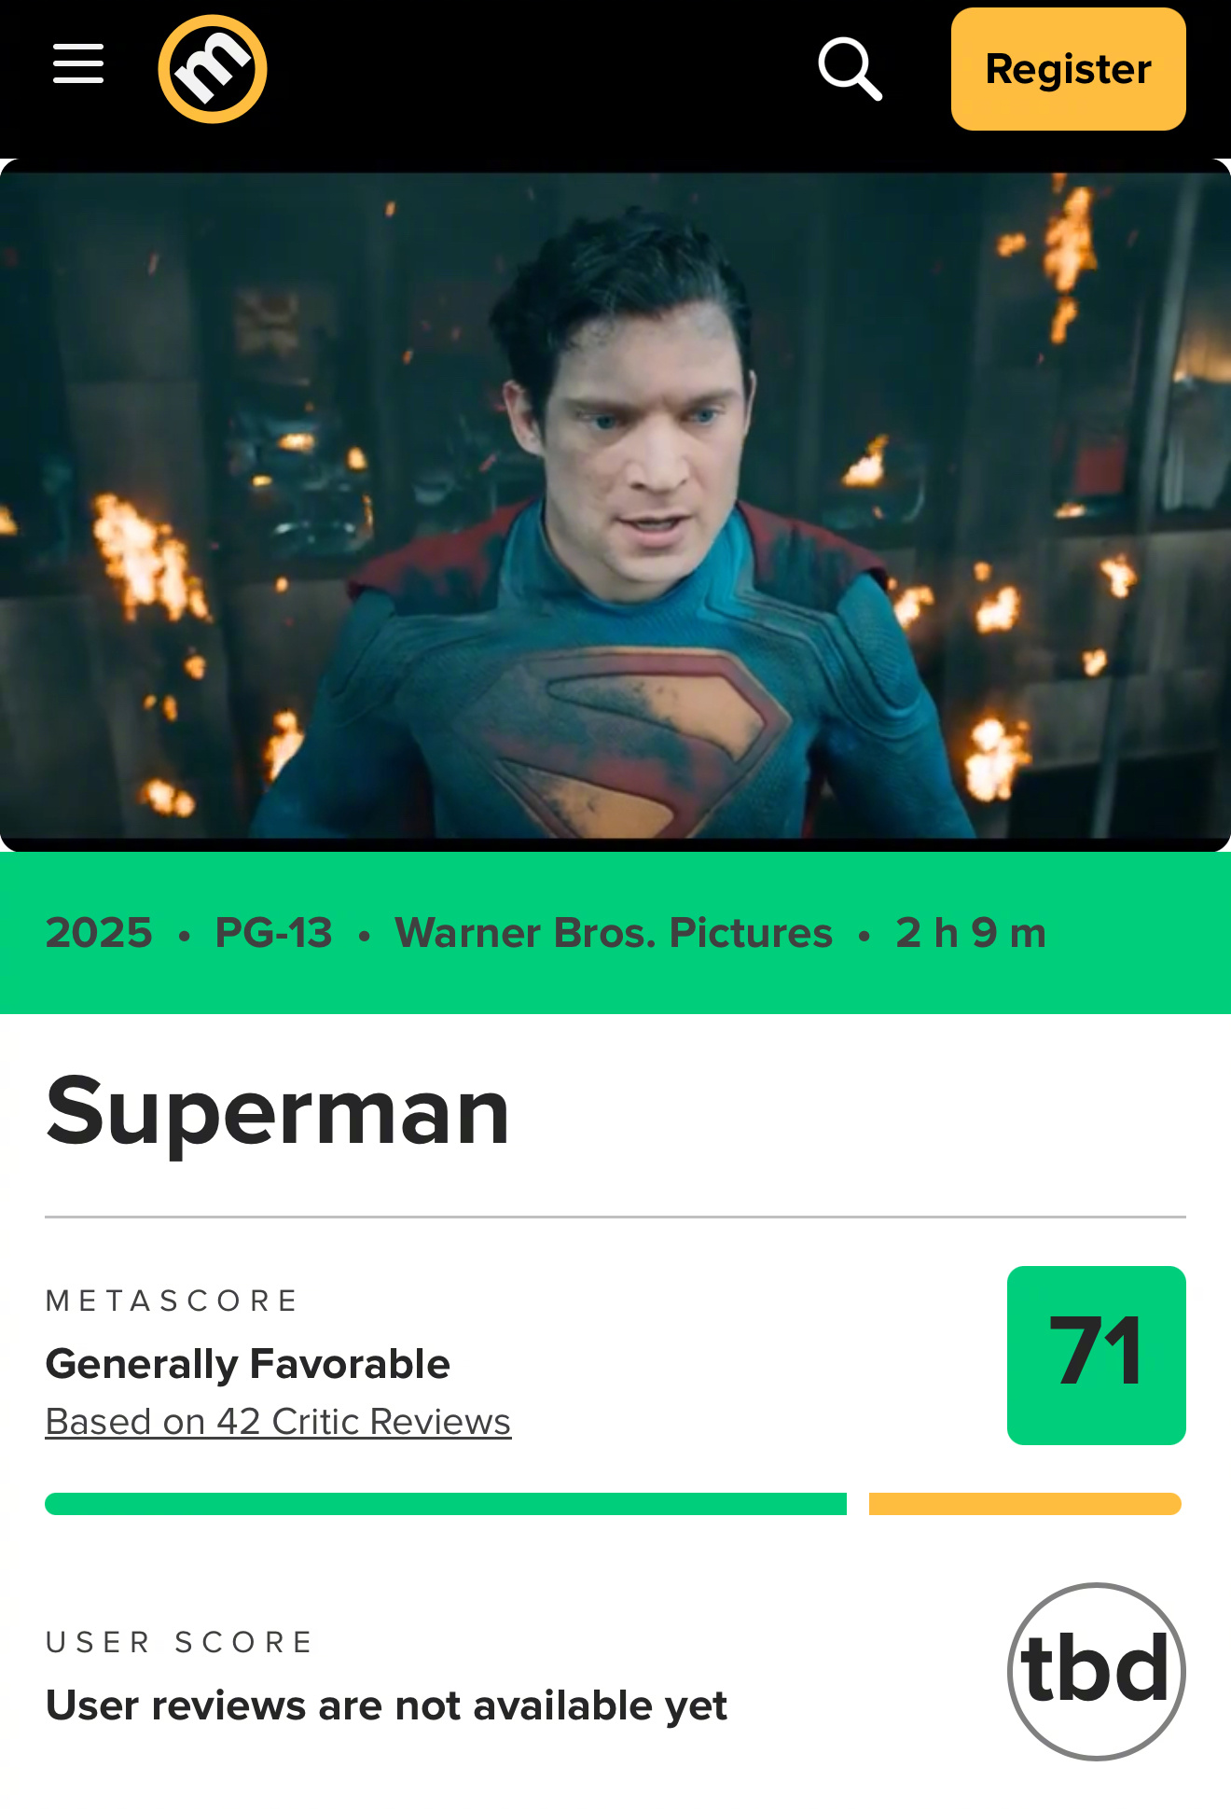Click the green movie details banner
Viewport: 1231px width, 1809px height.
615,933
